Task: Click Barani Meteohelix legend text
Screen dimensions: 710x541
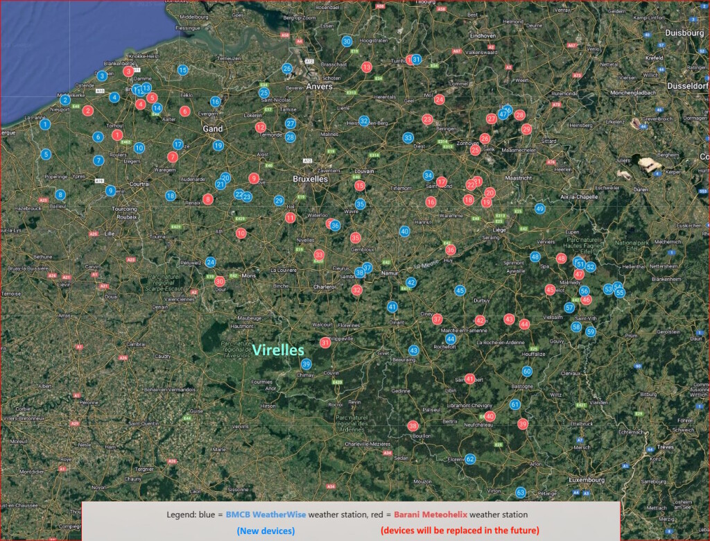Action: coord(431,515)
